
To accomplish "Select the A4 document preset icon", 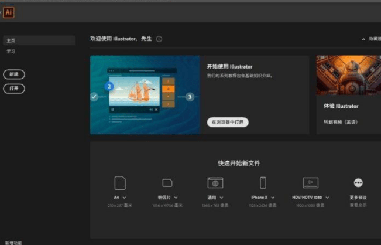I will 120,183.
